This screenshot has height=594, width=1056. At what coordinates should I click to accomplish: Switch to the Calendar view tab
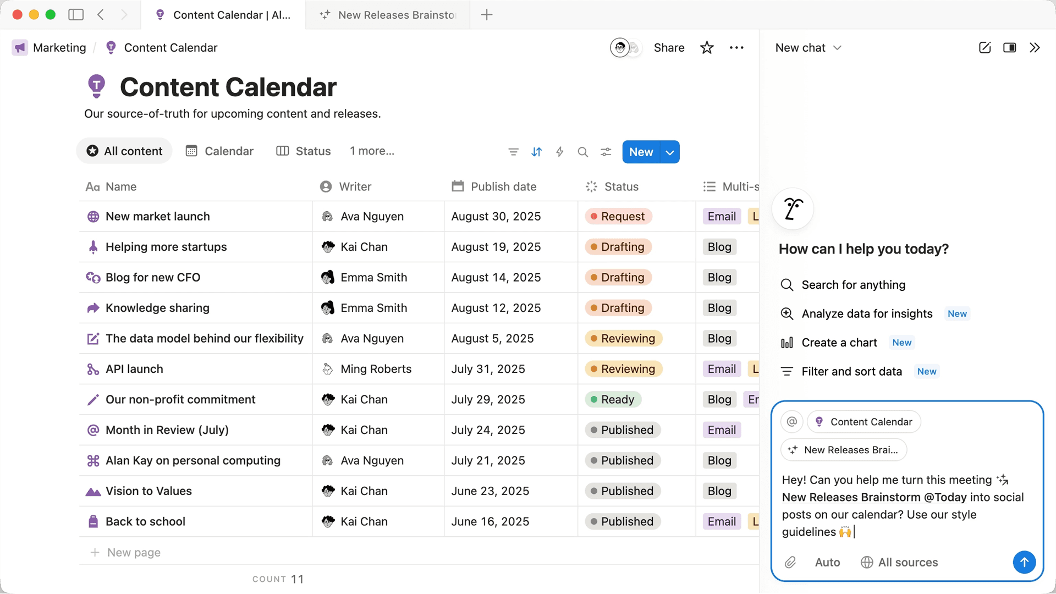[x=220, y=151]
